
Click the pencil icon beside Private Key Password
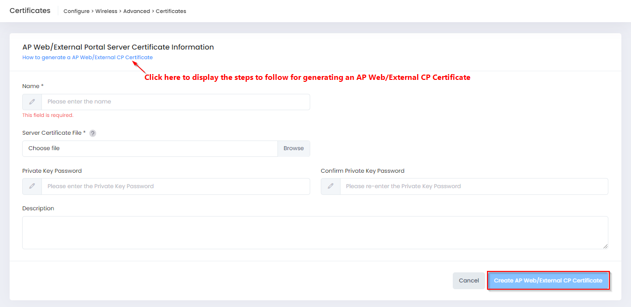pos(32,186)
